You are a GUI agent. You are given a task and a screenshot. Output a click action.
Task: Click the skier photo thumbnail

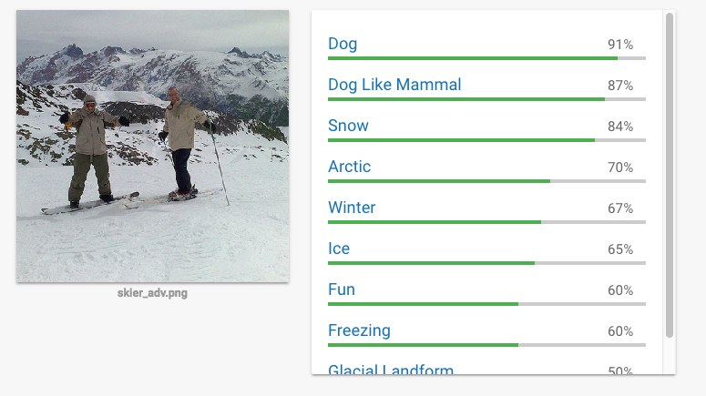point(152,146)
